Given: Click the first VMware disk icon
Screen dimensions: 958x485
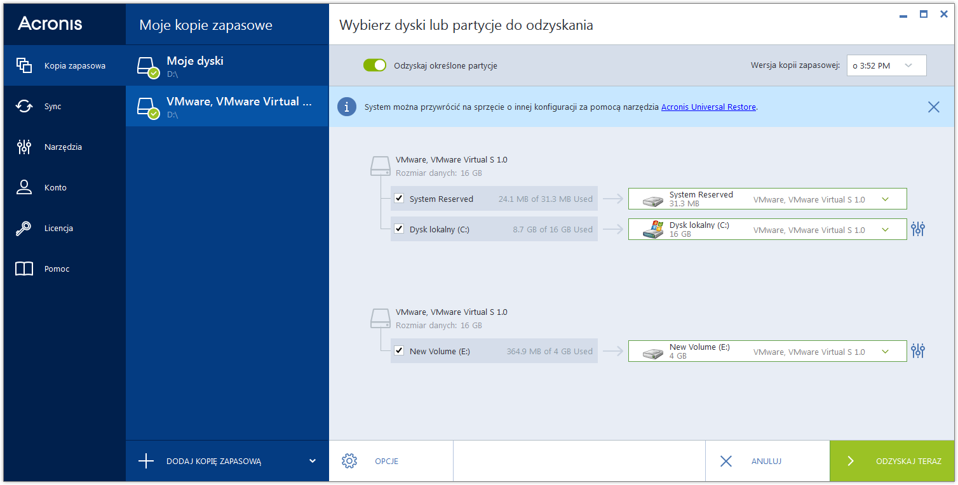Looking at the screenshot, I should (381, 166).
